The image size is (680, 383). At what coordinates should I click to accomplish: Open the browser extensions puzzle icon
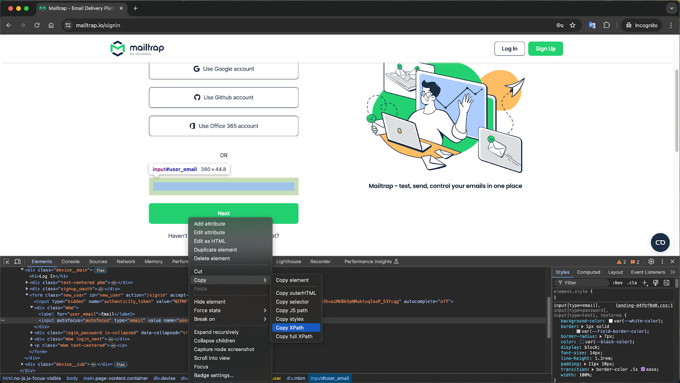tap(606, 26)
